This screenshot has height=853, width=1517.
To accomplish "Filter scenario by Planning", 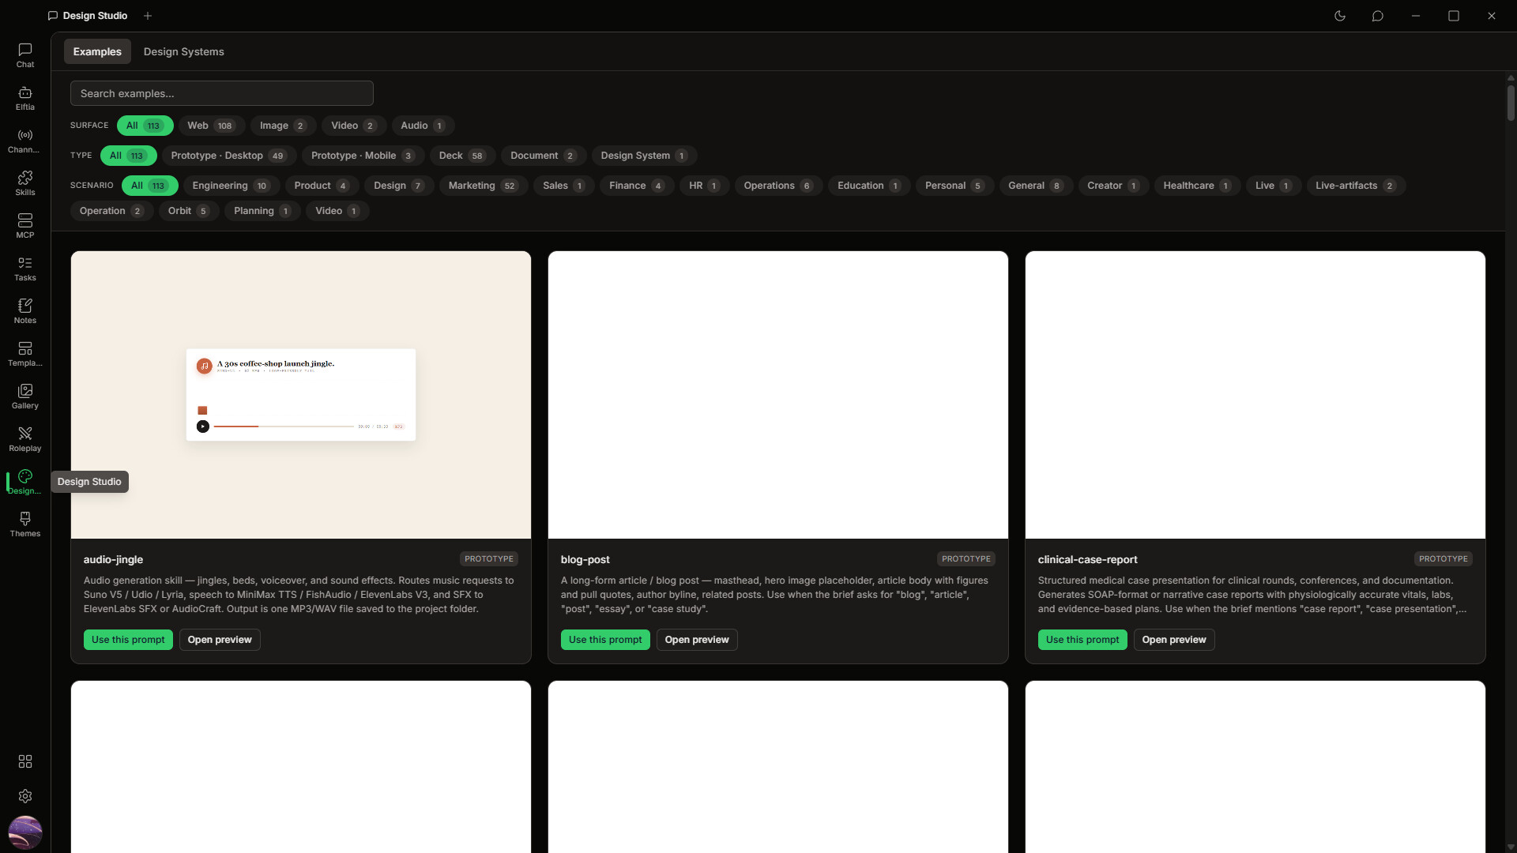I will [x=262, y=211].
